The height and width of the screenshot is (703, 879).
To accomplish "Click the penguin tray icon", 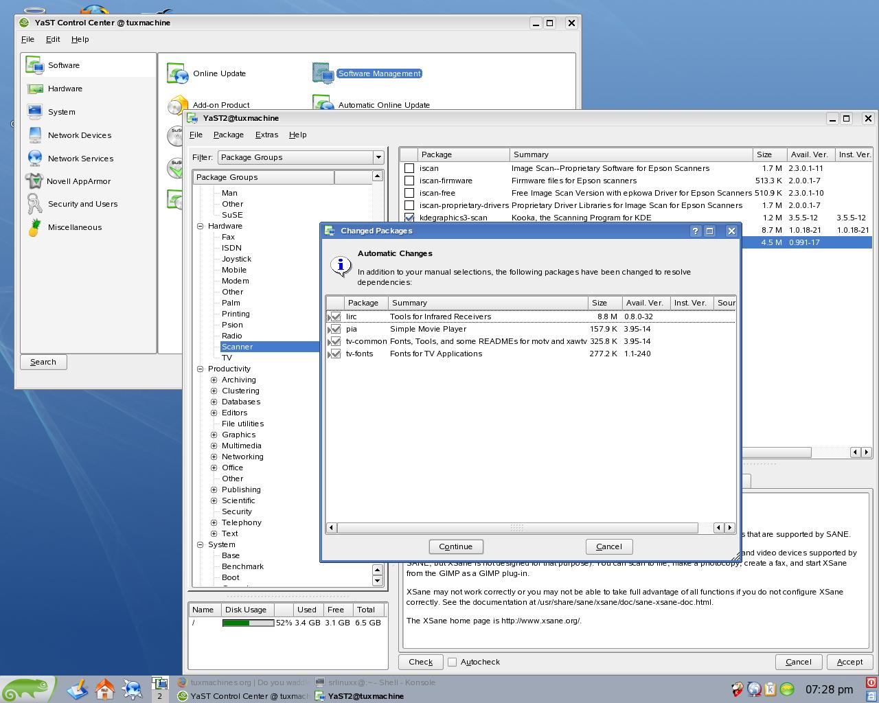I will pos(738,689).
